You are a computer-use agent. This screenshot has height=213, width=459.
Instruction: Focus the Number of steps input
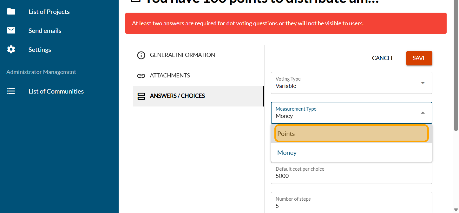[x=351, y=206]
